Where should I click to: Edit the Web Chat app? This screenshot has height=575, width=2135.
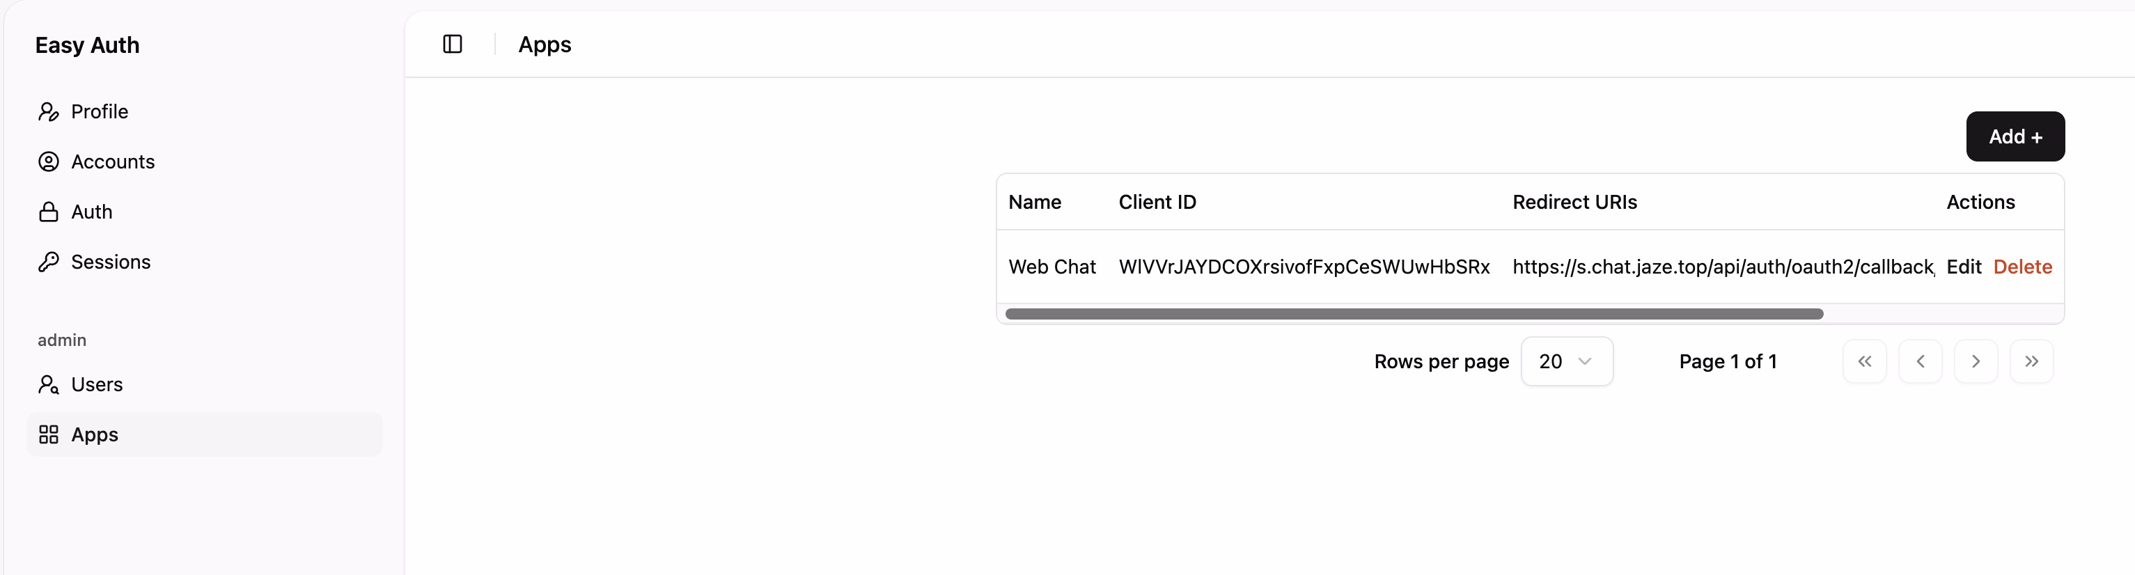click(1962, 267)
